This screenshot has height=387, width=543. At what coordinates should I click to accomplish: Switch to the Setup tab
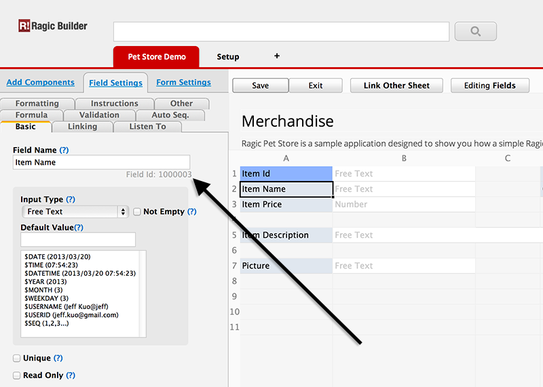[228, 57]
